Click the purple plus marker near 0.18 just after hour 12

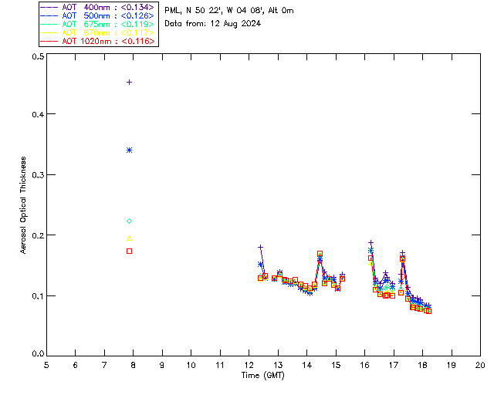260,248
